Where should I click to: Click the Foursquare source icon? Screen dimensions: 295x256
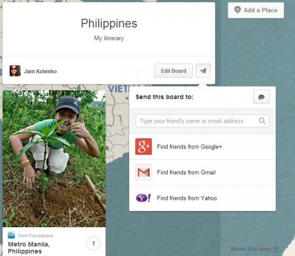11,235
